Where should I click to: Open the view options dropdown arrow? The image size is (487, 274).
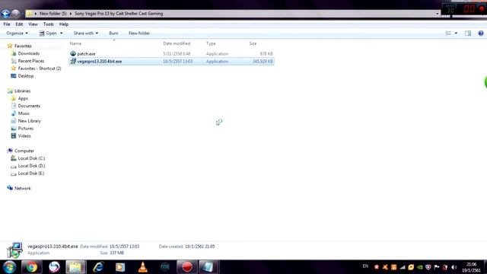click(x=456, y=33)
